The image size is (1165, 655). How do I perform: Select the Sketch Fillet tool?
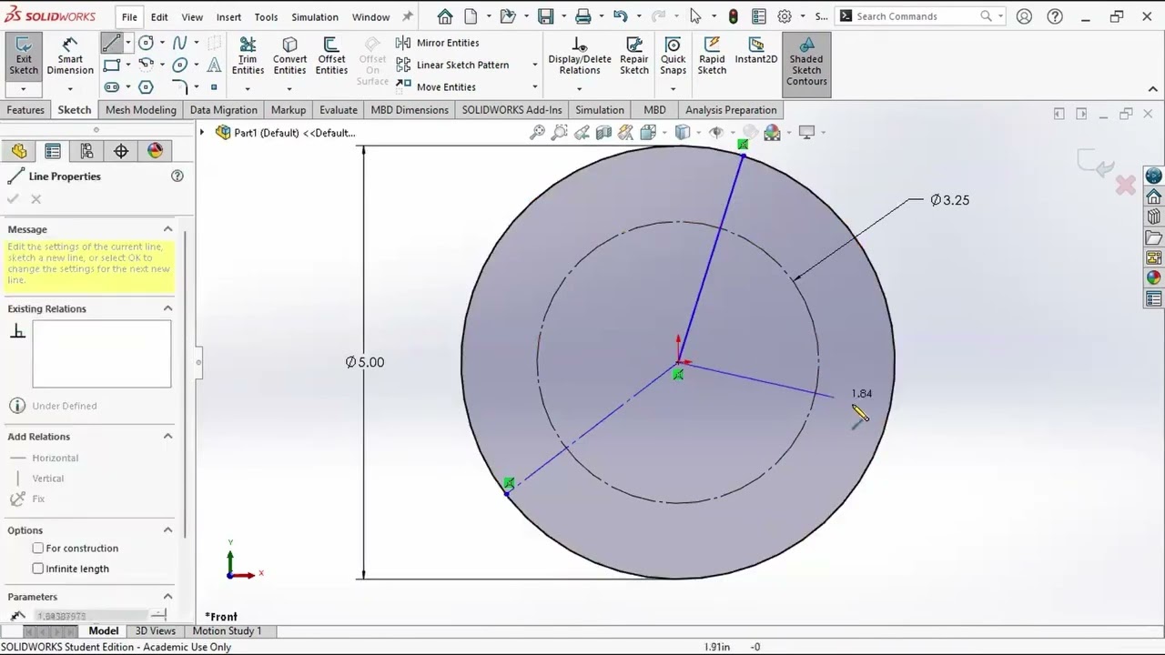point(179,87)
